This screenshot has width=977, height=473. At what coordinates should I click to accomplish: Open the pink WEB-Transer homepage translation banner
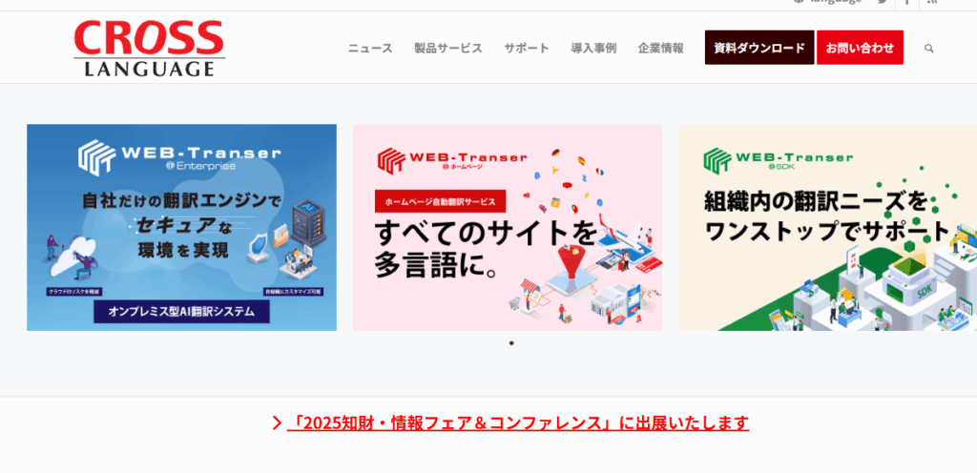pyautogui.click(x=508, y=227)
